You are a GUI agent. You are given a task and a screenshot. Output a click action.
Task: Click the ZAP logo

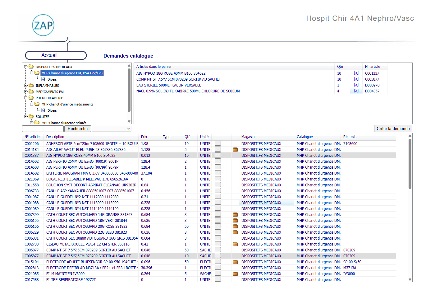coord(43,25)
